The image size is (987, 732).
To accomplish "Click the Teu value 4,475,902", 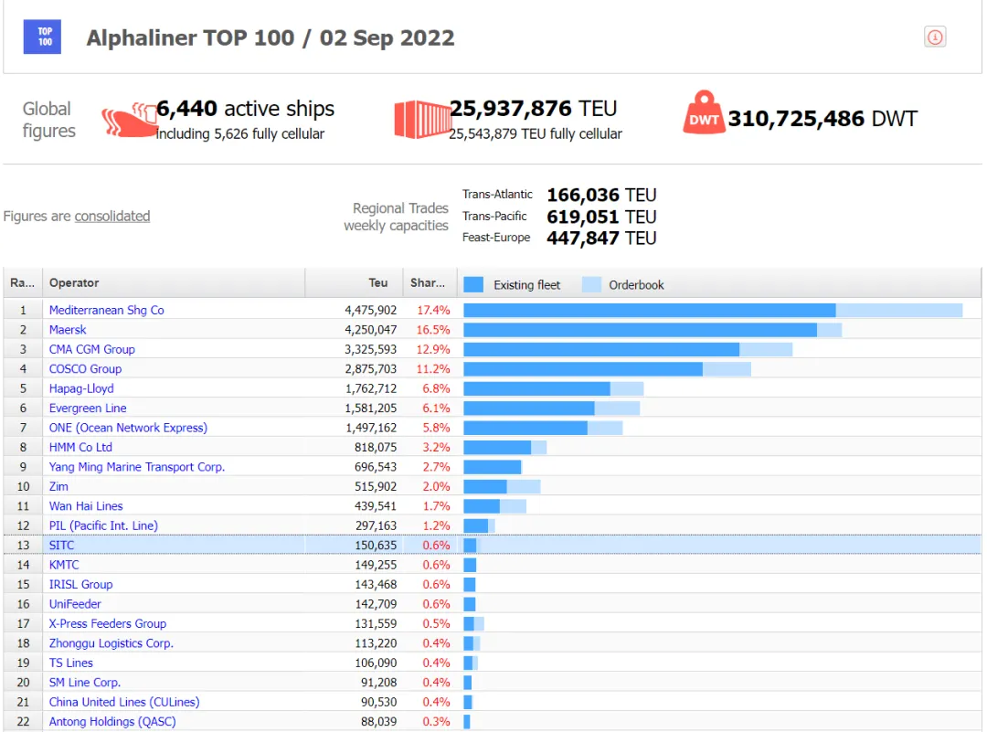I will click(x=370, y=310).
